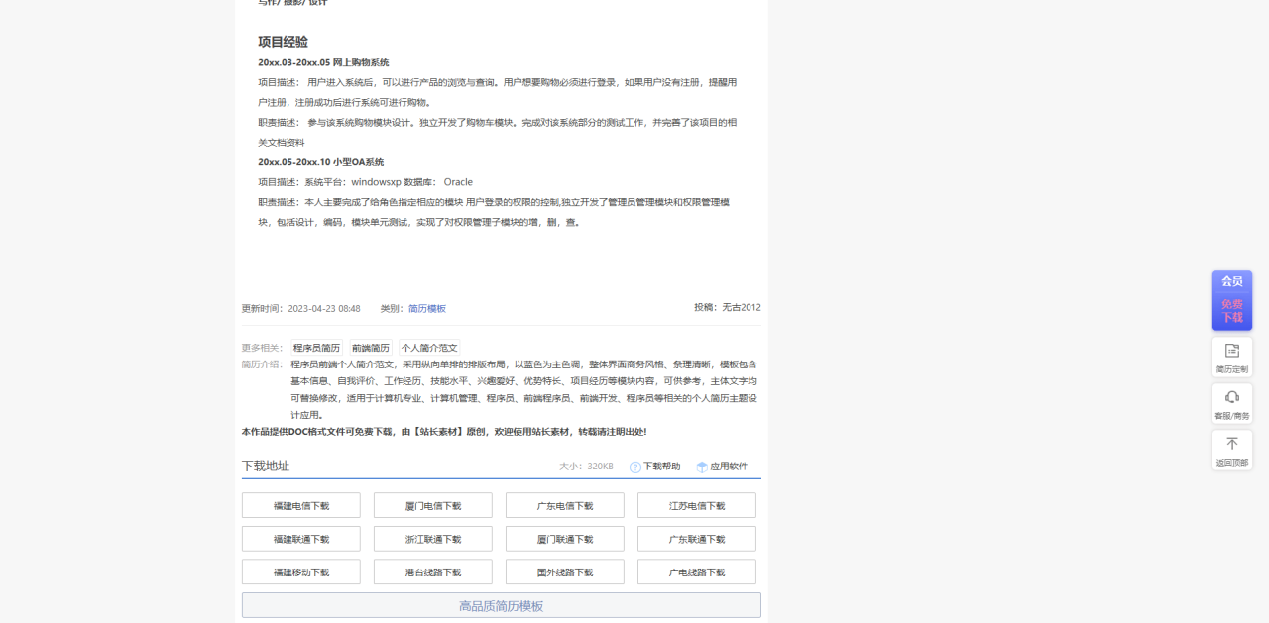Click the 浙江联通下载 download button

(x=432, y=539)
